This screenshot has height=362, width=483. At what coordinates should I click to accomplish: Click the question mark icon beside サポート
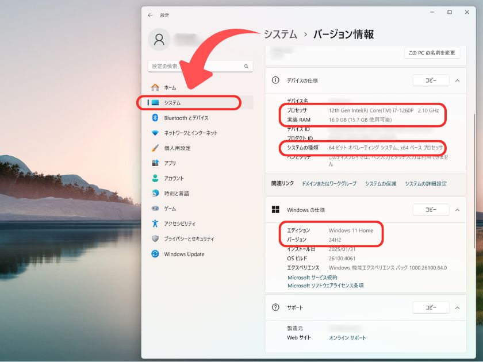[x=275, y=307]
